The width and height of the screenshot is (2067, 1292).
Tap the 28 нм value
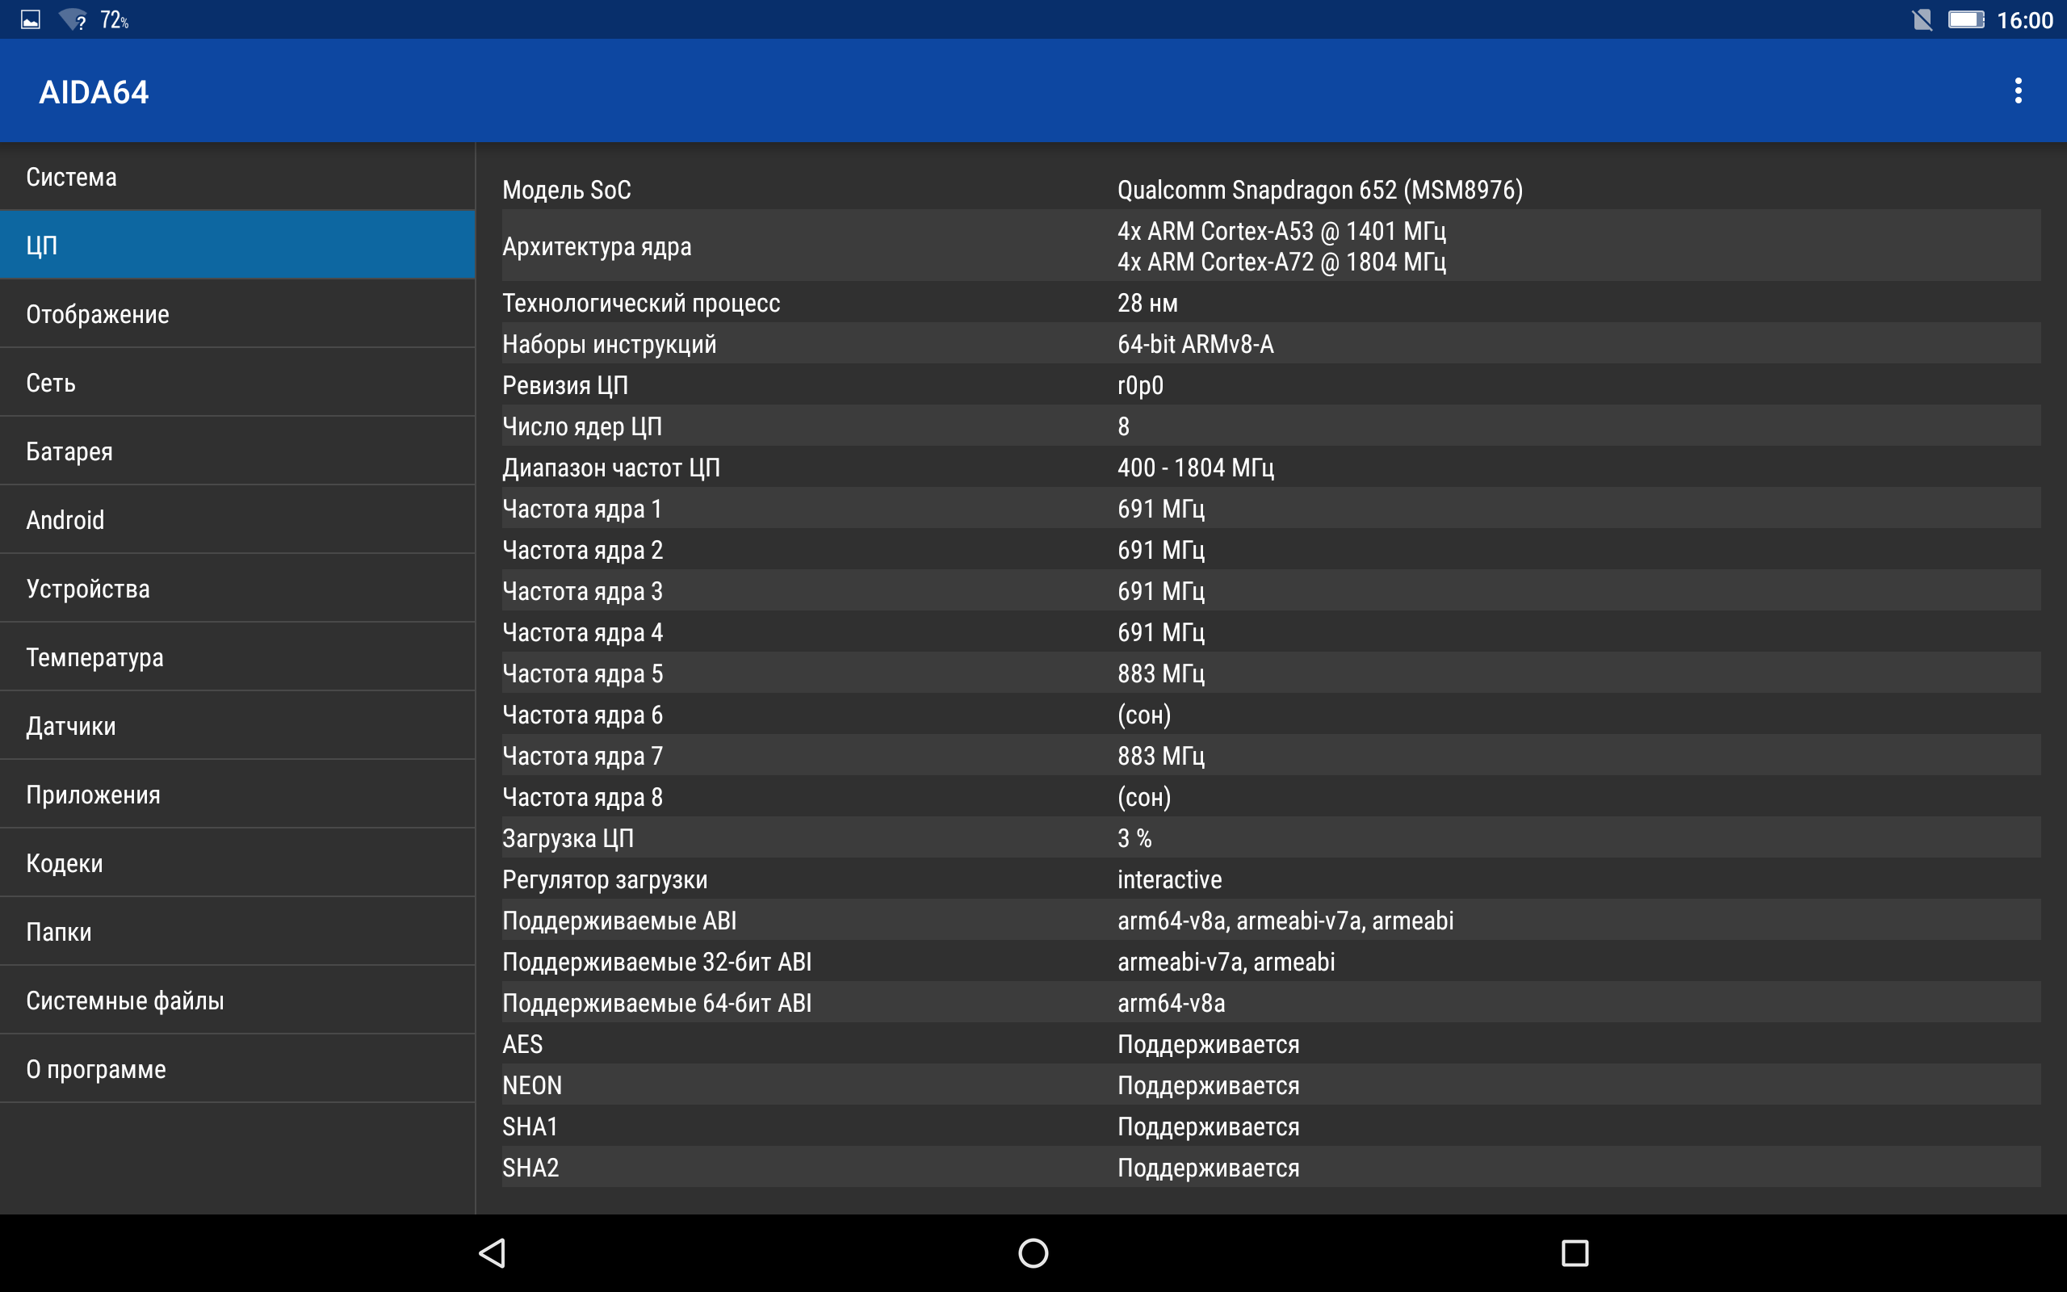[x=1147, y=304]
